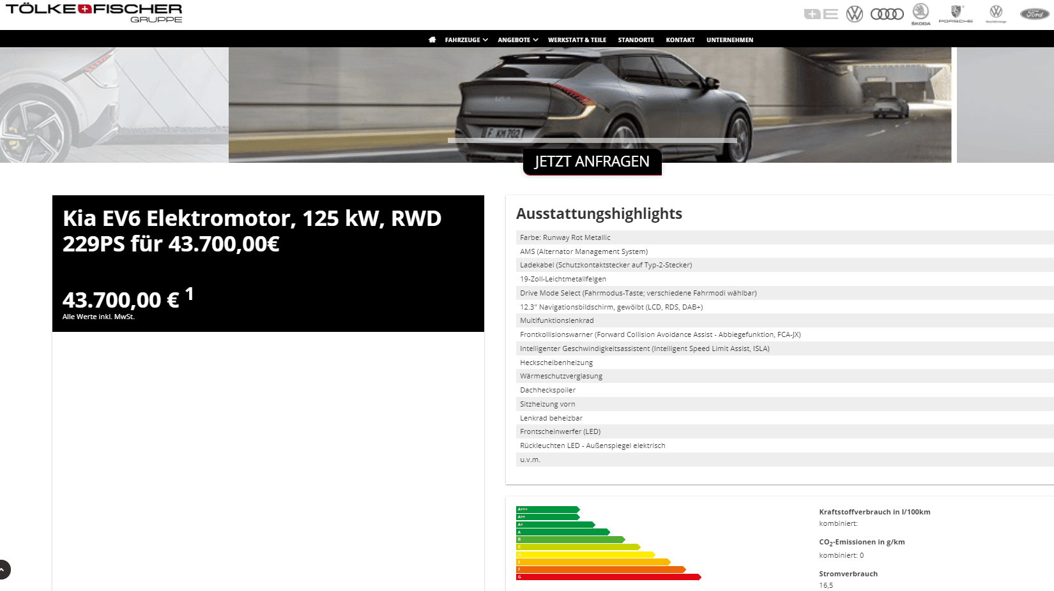
Task: Click the center Kia EV6 rear-view slide
Action: (590, 105)
